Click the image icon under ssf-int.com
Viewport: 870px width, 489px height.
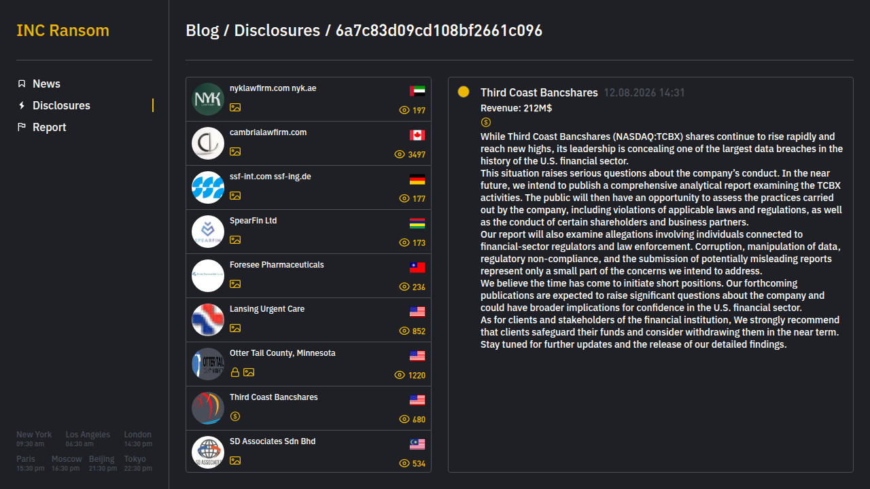coord(235,196)
